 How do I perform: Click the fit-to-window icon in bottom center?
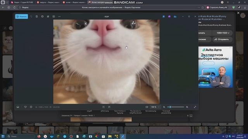[x=103, y=107]
